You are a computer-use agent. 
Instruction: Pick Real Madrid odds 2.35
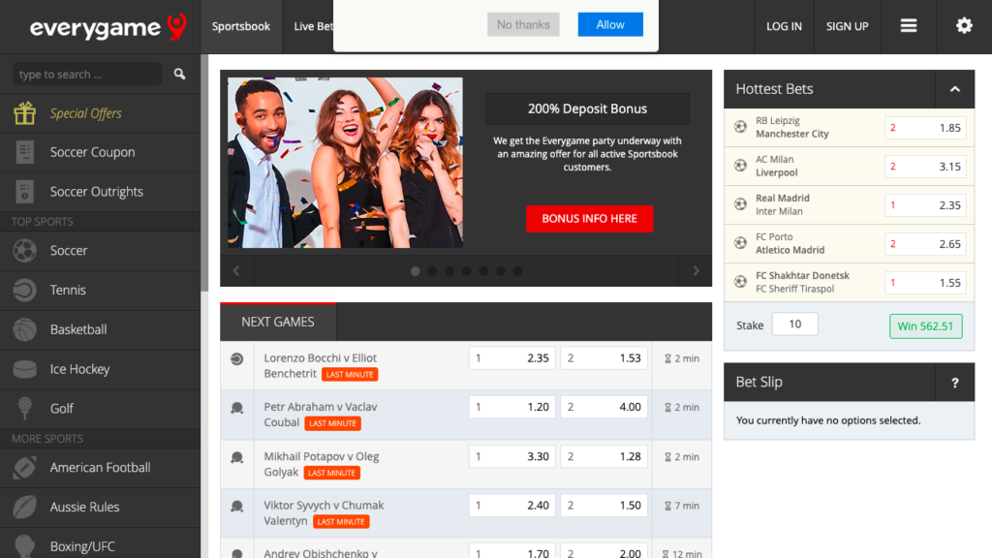tap(925, 205)
